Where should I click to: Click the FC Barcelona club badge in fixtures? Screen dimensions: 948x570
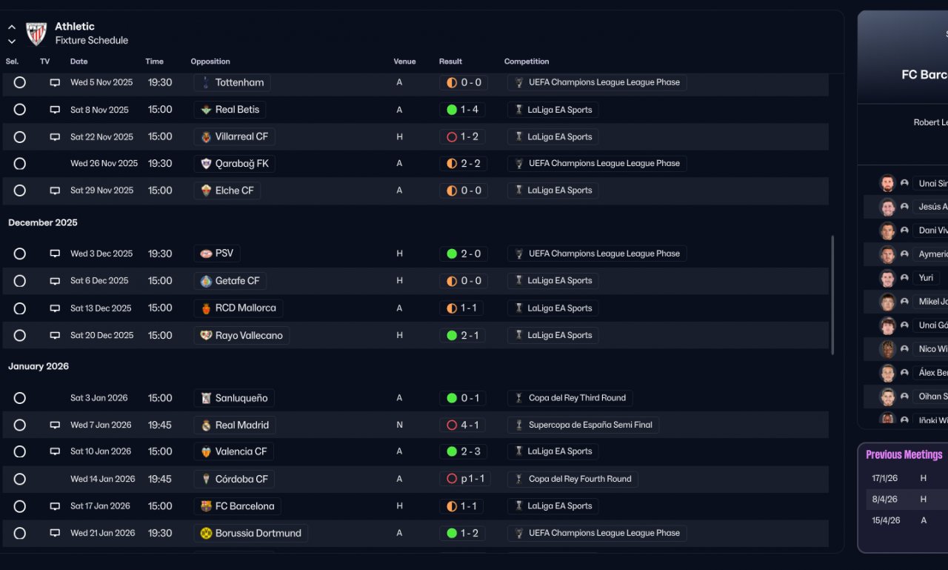click(206, 506)
